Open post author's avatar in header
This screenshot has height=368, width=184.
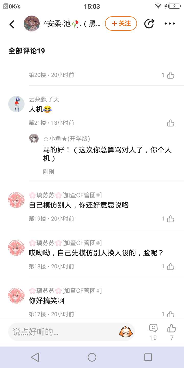(x=32, y=24)
